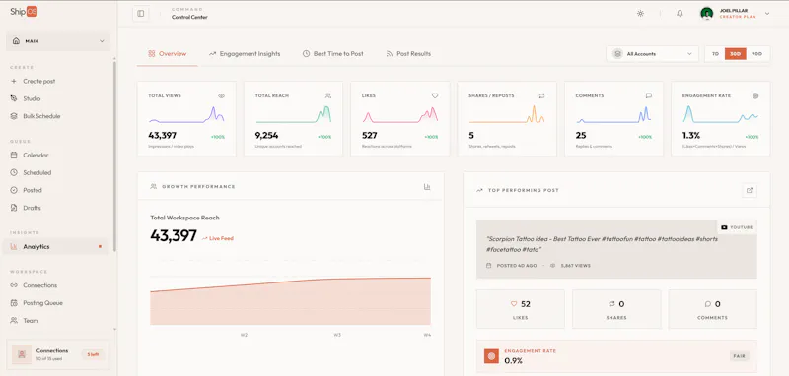Click the 5 left connections badge
Viewport: 789px width, 376px height.
pyautogui.click(x=93, y=354)
